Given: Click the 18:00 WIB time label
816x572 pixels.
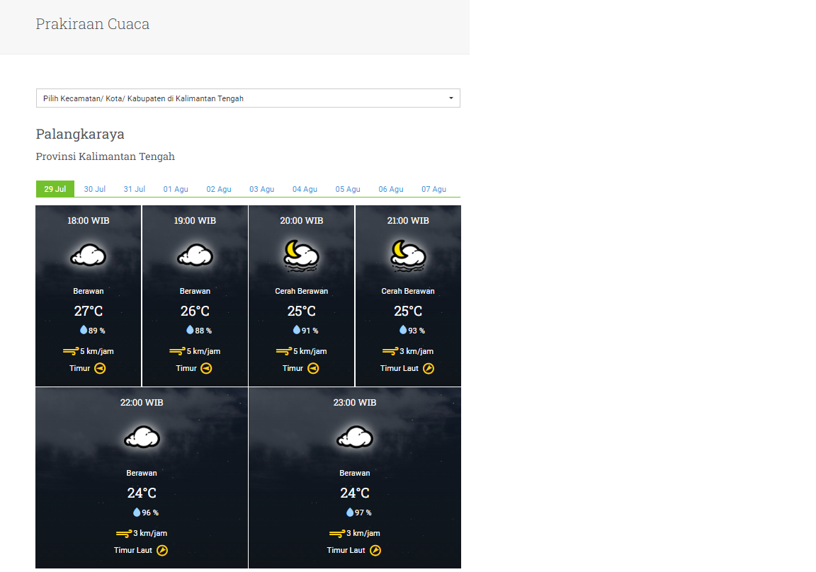Looking at the screenshot, I should pyautogui.click(x=89, y=220).
